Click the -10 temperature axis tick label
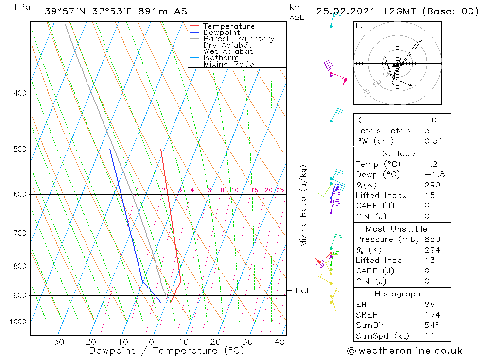486x356 pixels. tap(120, 342)
